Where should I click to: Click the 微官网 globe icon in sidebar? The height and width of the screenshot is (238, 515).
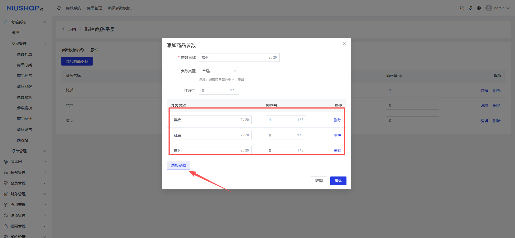[x=6, y=162]
